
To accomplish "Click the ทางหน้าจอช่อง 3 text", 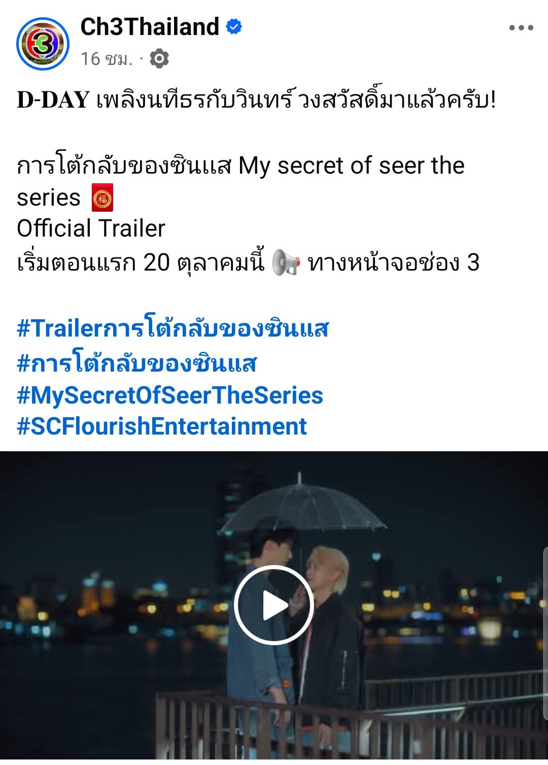I will [x=393, y=262].
